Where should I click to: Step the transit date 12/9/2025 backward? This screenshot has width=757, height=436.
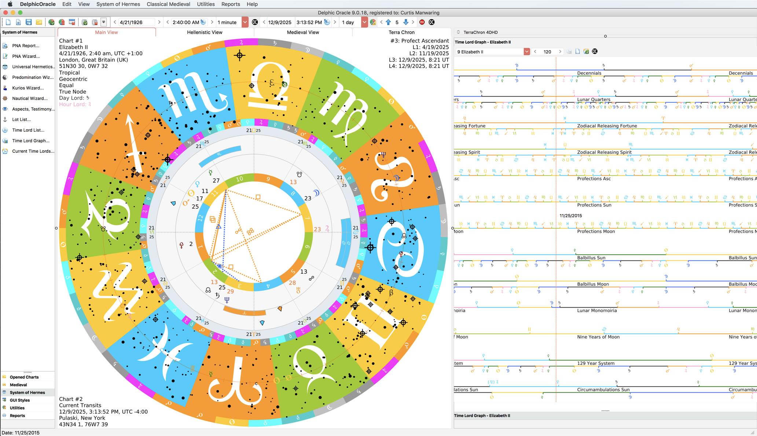[x=264, y=22]
